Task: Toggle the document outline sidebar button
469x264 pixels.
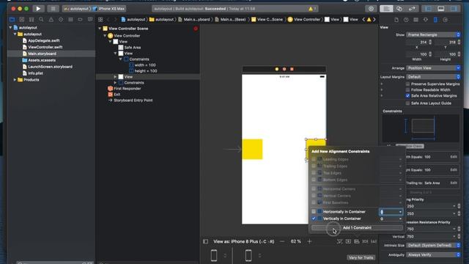Action: (205, 241)
